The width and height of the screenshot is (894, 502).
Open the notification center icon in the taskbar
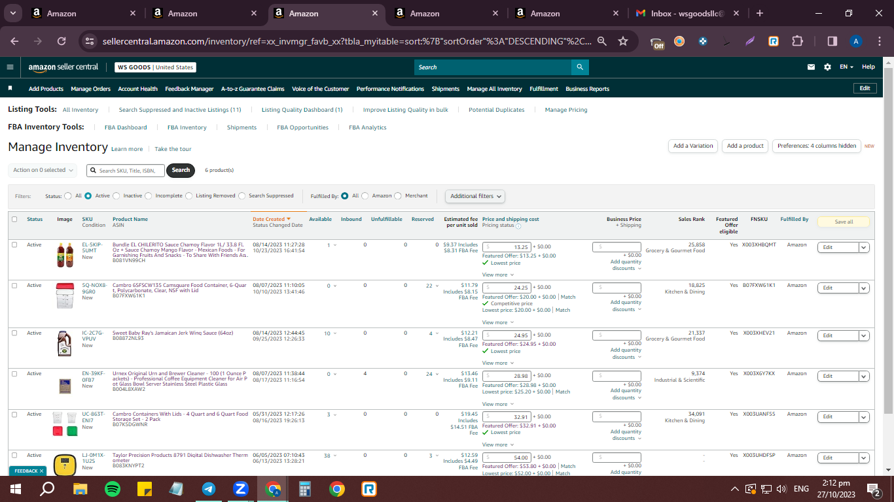click(873, 489)
